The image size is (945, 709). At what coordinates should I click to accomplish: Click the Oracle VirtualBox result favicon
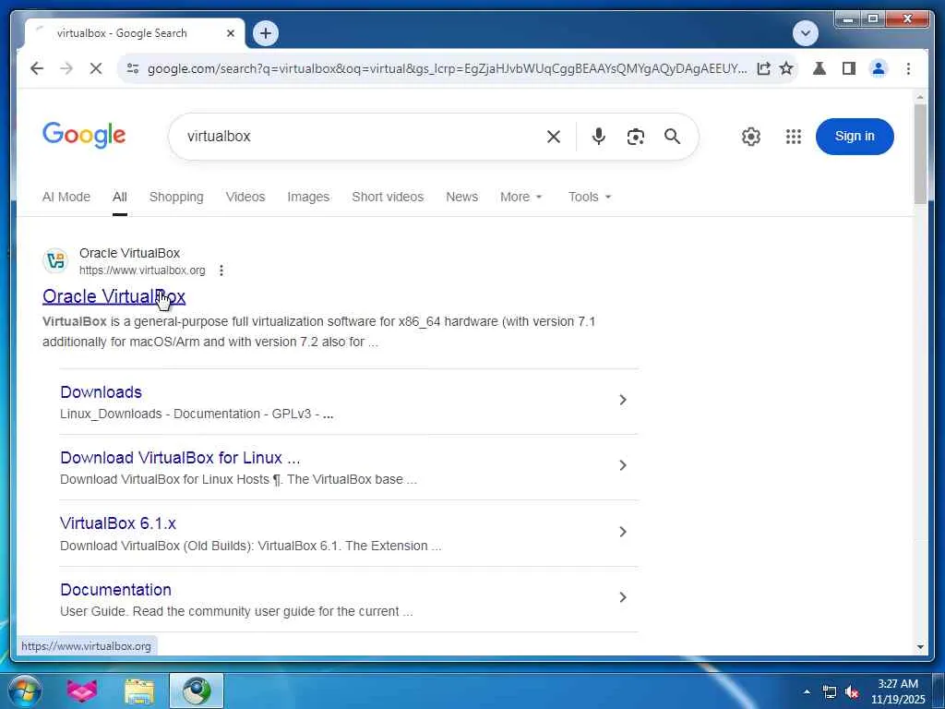(55, 261)
